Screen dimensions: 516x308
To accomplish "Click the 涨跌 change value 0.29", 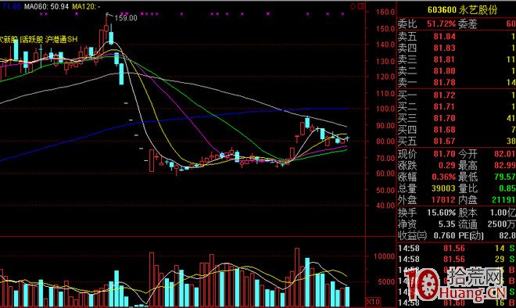I will (447, 165).
